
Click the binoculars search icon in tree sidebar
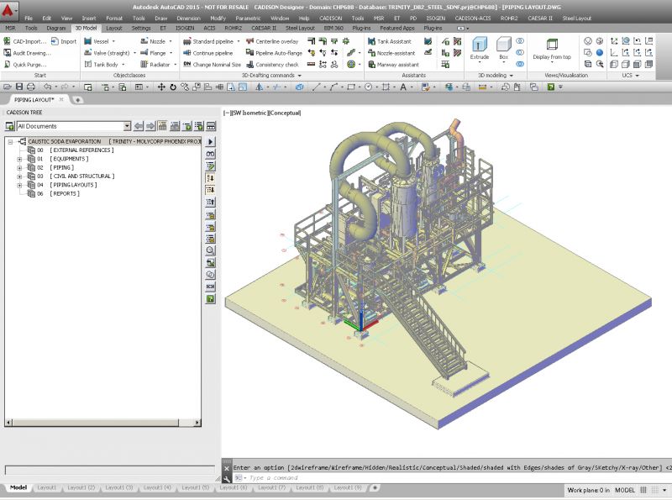(211, 154)
